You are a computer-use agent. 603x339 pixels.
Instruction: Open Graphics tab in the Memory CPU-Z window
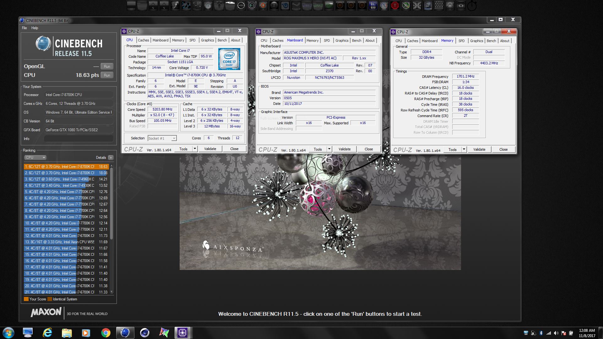click(476, 41)
